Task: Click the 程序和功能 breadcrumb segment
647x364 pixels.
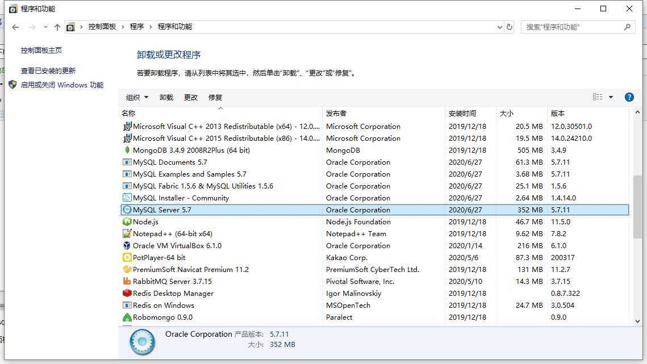Action: [x=175, y=27]
